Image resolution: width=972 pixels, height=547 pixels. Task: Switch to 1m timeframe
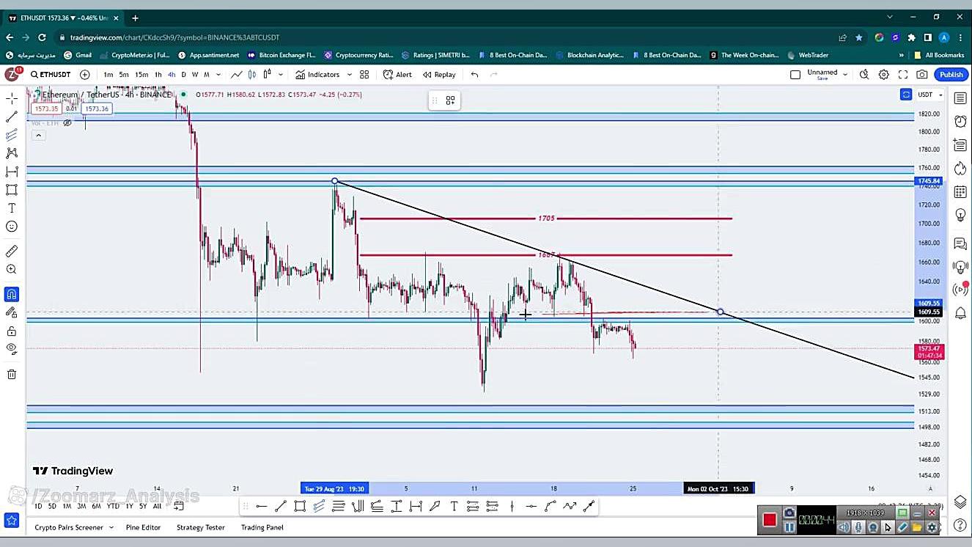[108, 75]
